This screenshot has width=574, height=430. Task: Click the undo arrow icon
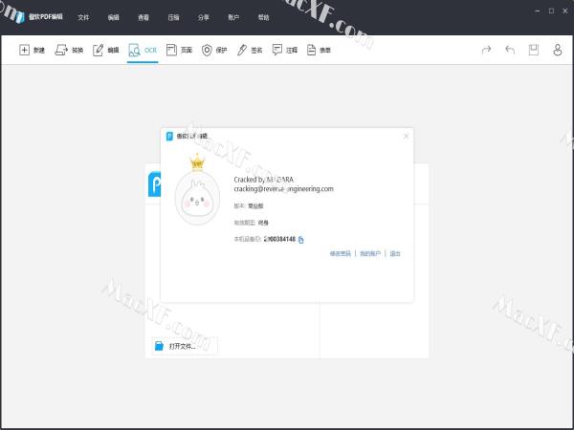pyautogui.click(x=510, y=50)
